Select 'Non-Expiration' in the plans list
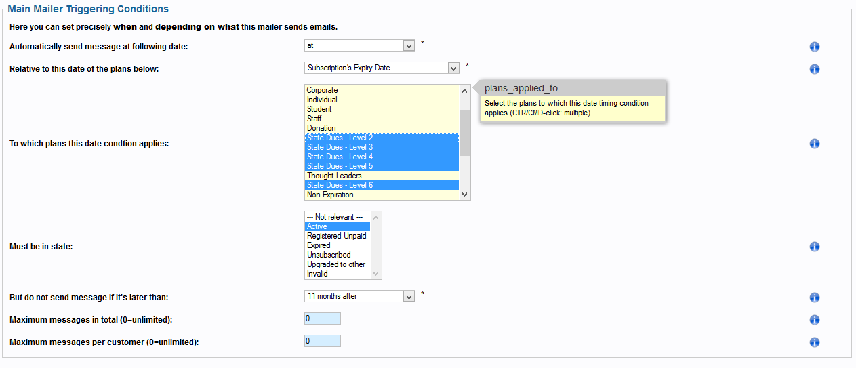Viewport: 856px width, 368px height. (x=382, y=195)
